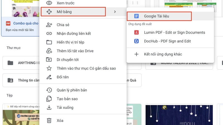Click the blue Google Docs icon in submenu
The height and width of the screenshot is (125, 223).
tap(136, 16)
